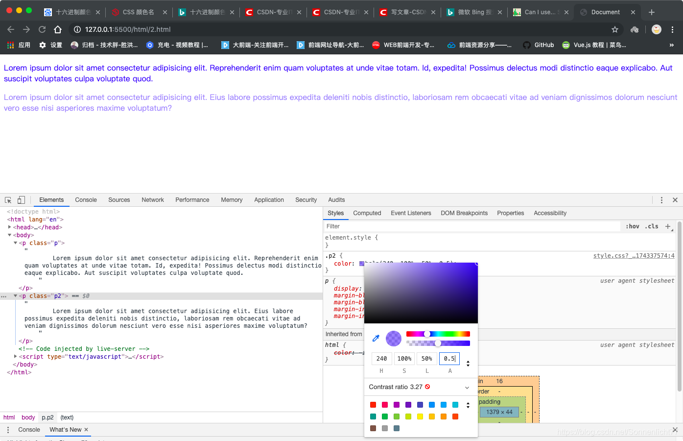Click the site information icon in the address bar
The height and width of the screenshot is (441, 683).
(x=77, y=29)
